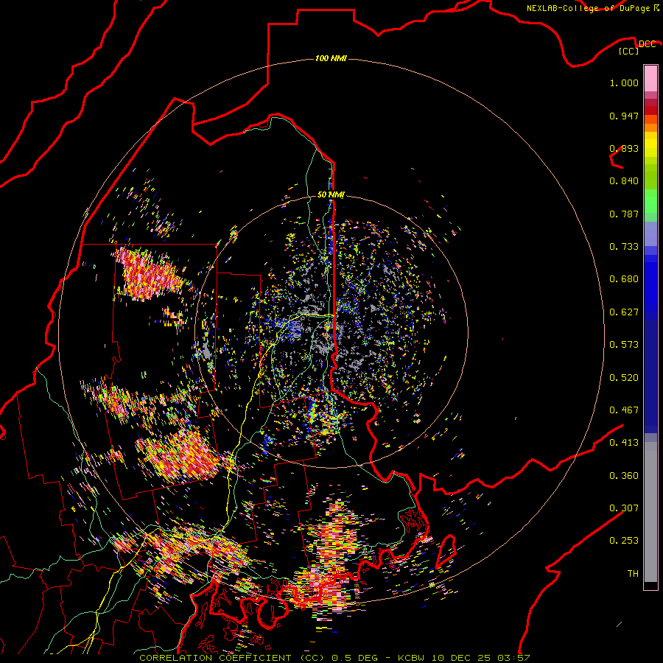Select the 0.840 legend value
This screenshot has height=663, width=663.
coord(624,181)
